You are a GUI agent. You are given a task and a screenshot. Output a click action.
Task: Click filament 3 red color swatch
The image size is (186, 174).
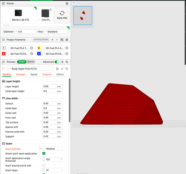click(x=3, y=54)
